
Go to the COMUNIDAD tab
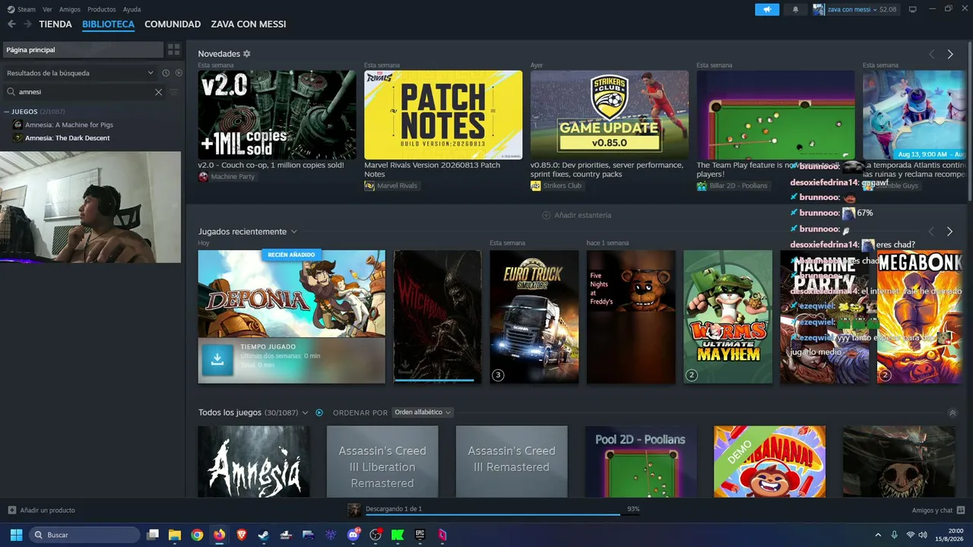[x=173, y=24]
